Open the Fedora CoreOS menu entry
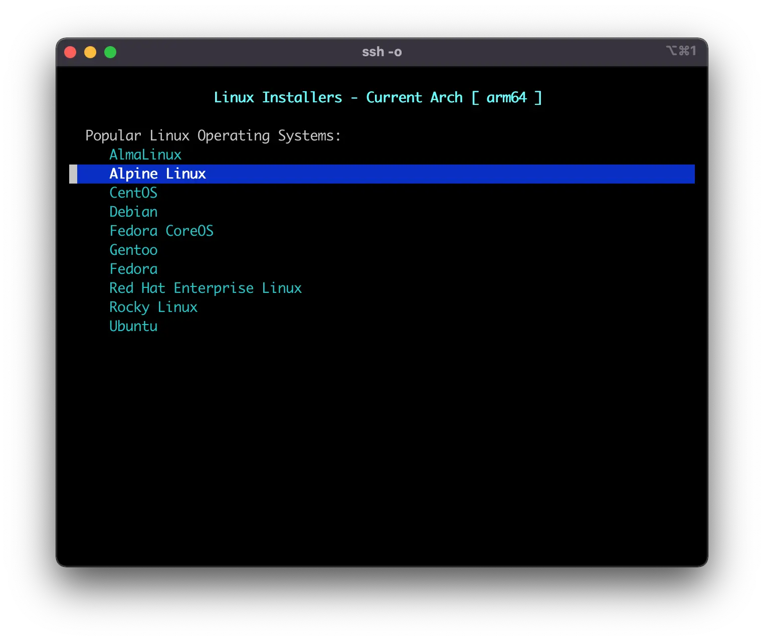Image resolution: width=764 pixels, height=641 pixels. click(x=161, y=231)
